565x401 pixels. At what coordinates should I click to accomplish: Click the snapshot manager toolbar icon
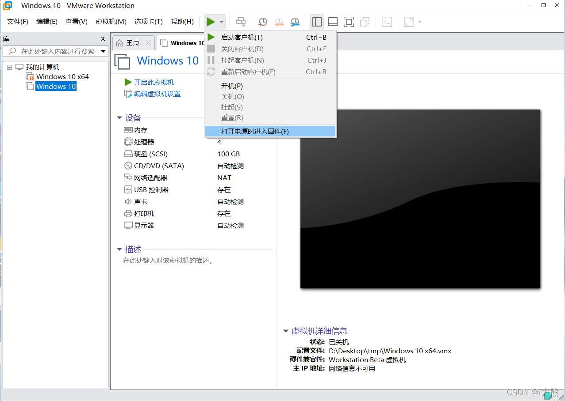(x=295, y=22)
